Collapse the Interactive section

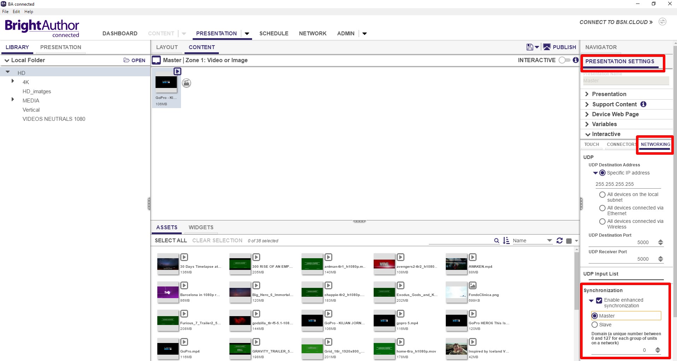588,134
